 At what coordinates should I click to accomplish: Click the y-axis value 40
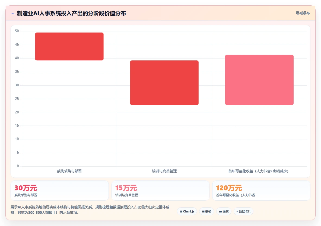[17, 58]
